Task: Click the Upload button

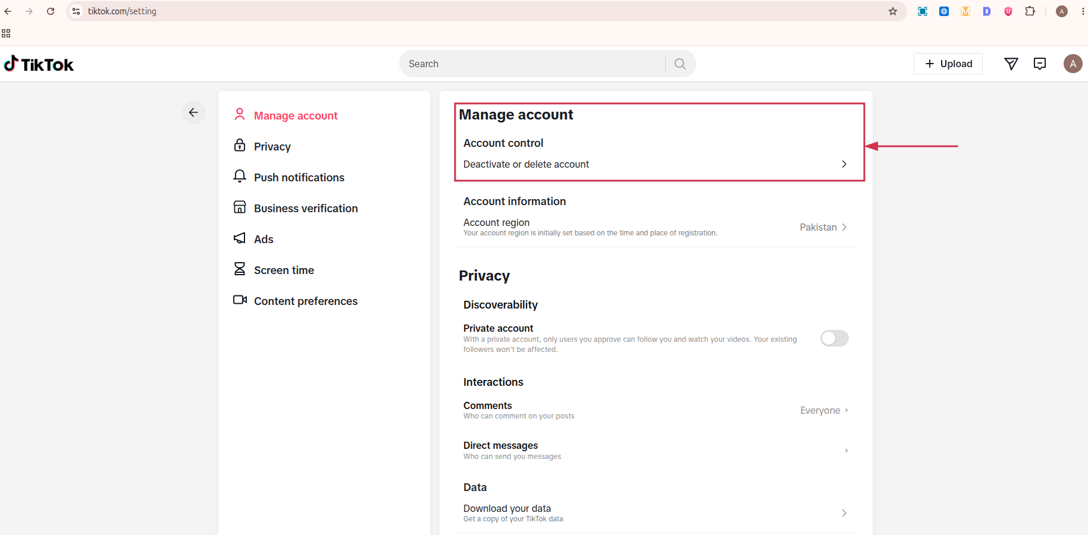Action: [x=948, y=64]
